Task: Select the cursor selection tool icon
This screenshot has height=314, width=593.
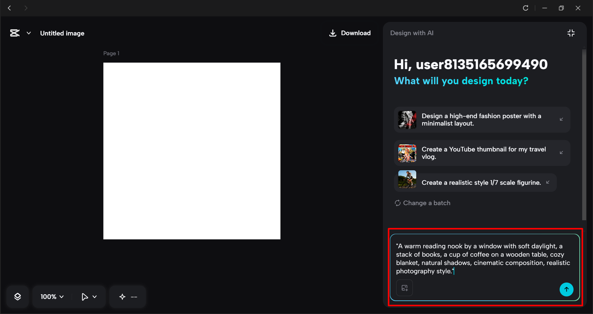Action: coord(85,296)
